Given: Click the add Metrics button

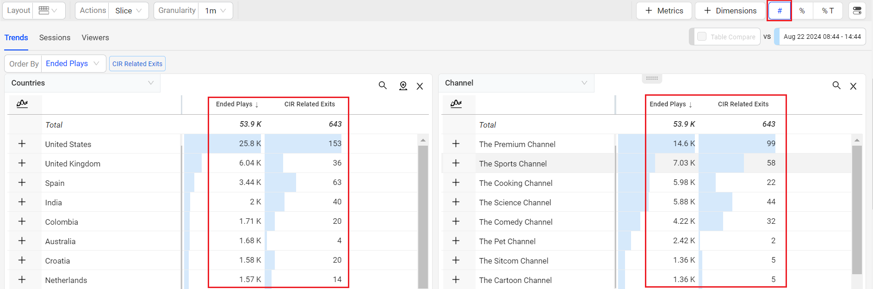Looking at the screenshot, I should (664, 11).
